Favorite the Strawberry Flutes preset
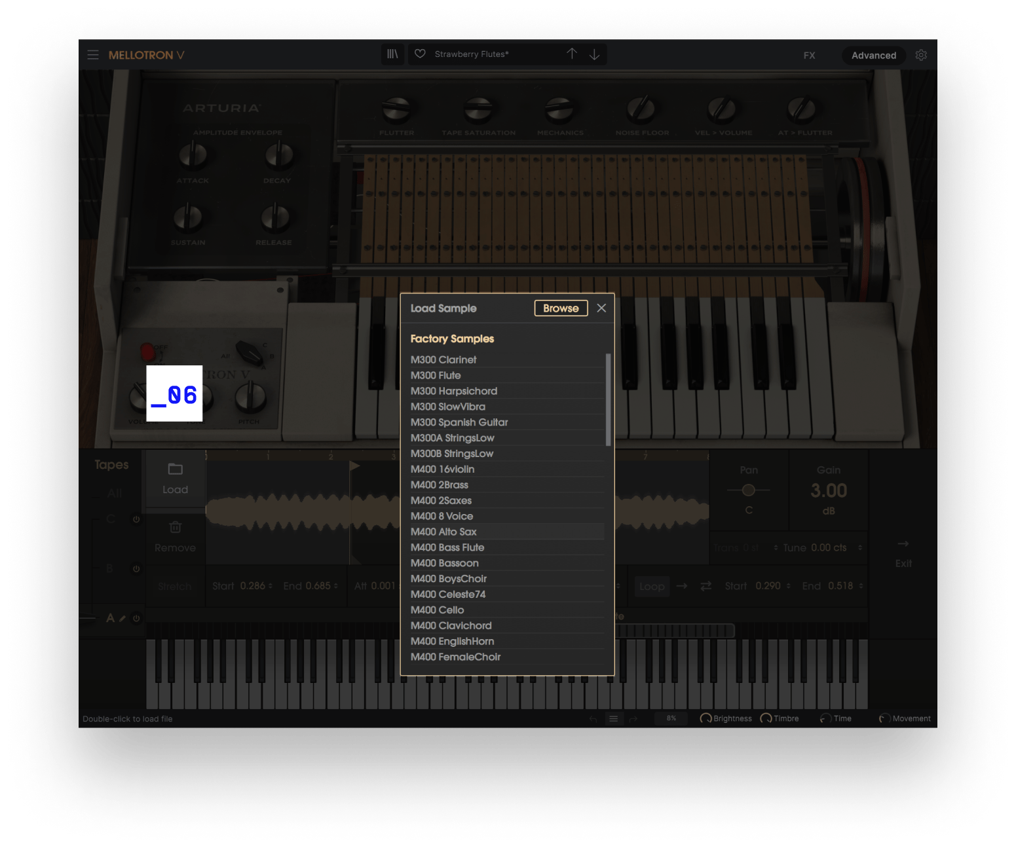The width and height of the screenshot is (1016, 846). click(421, 54)
